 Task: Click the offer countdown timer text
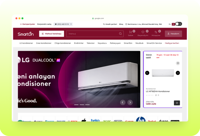pyautogui.click(x=167, y=56)
